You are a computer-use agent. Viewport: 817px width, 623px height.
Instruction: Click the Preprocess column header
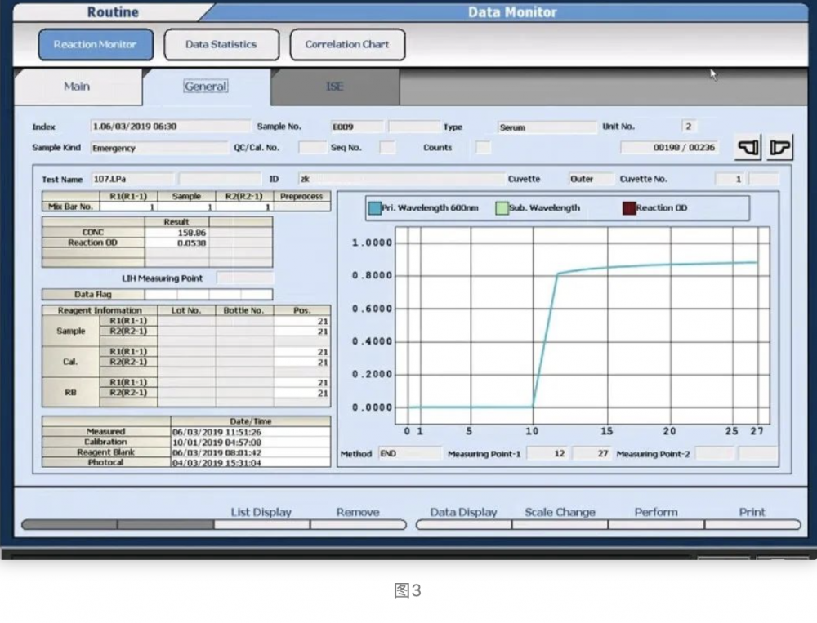pos(301,197)
